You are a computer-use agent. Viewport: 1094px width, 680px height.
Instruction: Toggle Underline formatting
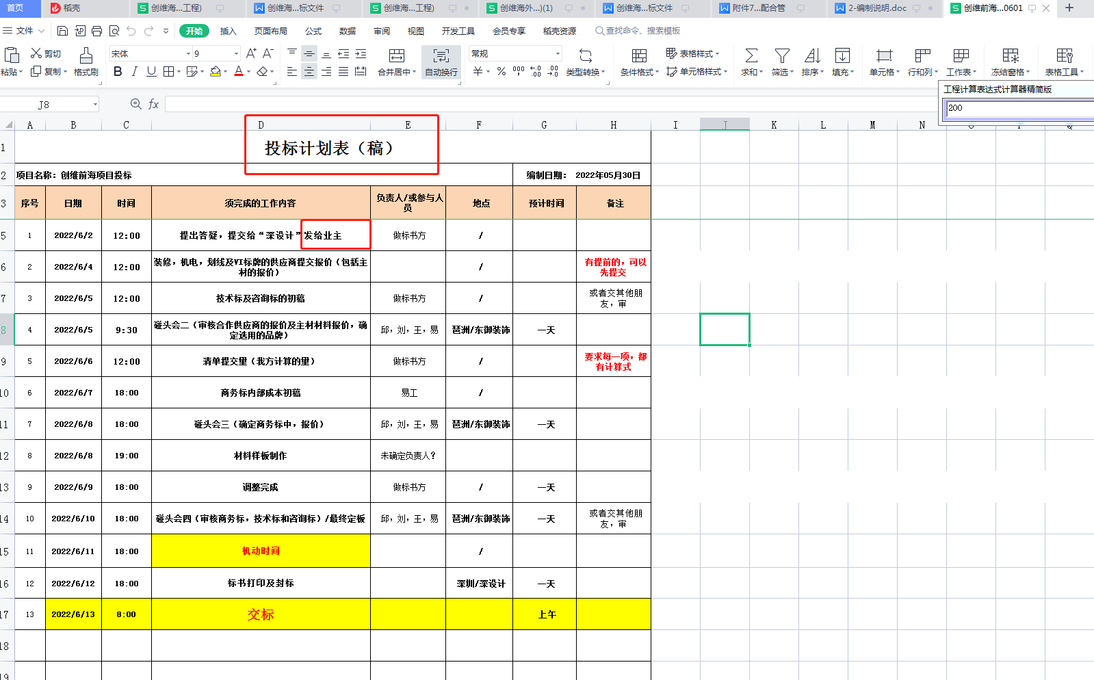(151, 71)
